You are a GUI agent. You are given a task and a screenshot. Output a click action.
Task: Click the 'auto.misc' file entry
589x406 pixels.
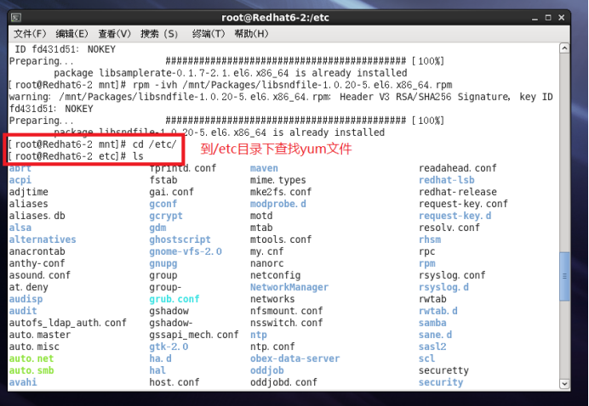34,347
